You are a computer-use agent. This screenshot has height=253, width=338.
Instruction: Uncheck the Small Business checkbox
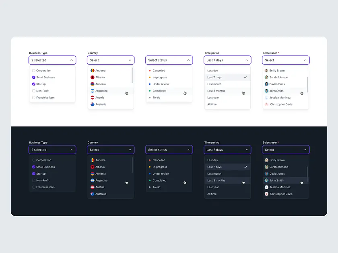click(x=34, y=77)
